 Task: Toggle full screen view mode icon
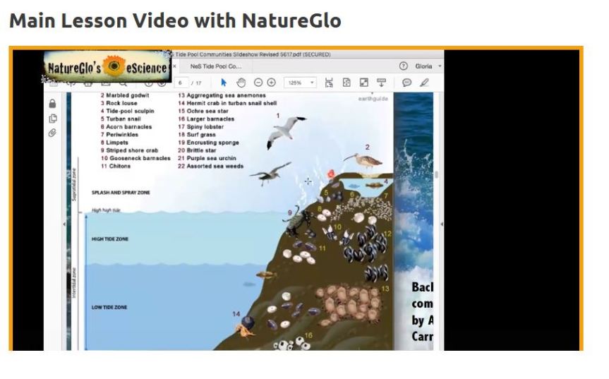point(364,83)
